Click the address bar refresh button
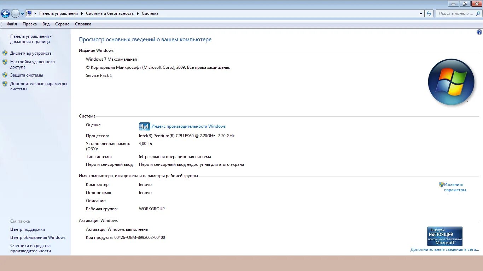483x271 pixels. pyautogui.click(x=429, y=13)
